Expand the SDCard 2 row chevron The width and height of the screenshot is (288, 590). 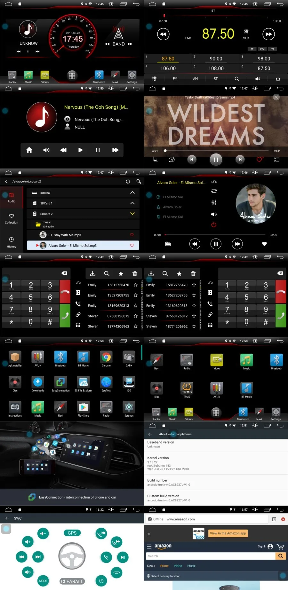(132, 214)
